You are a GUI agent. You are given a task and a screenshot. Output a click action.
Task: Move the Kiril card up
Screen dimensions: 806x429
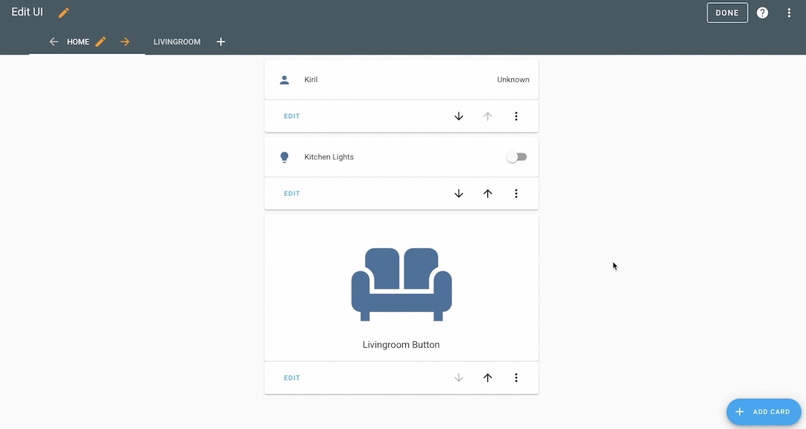(x=487, y=116)
